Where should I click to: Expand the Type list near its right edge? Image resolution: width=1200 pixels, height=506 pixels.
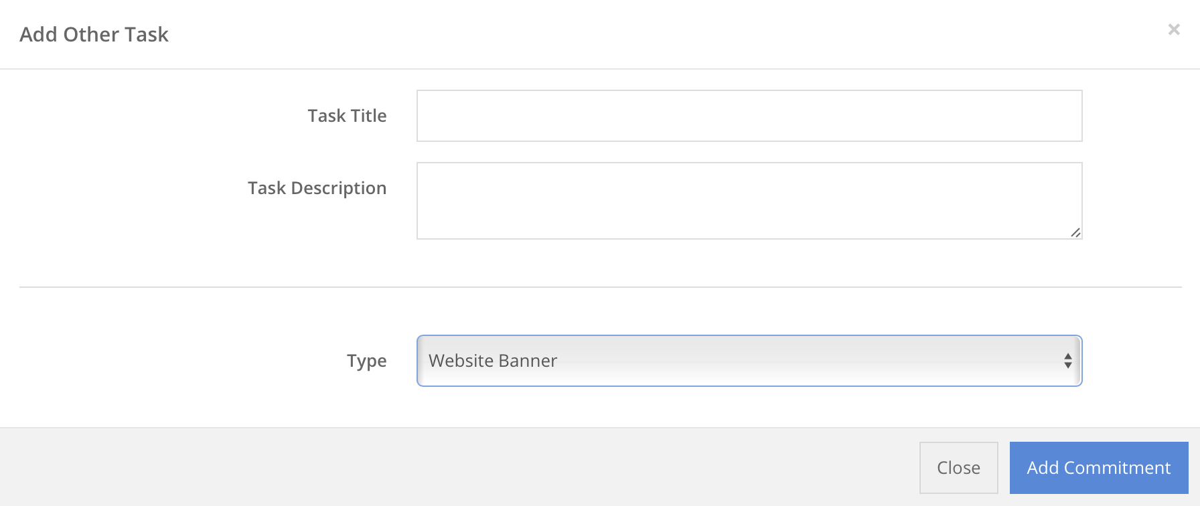1067,361
